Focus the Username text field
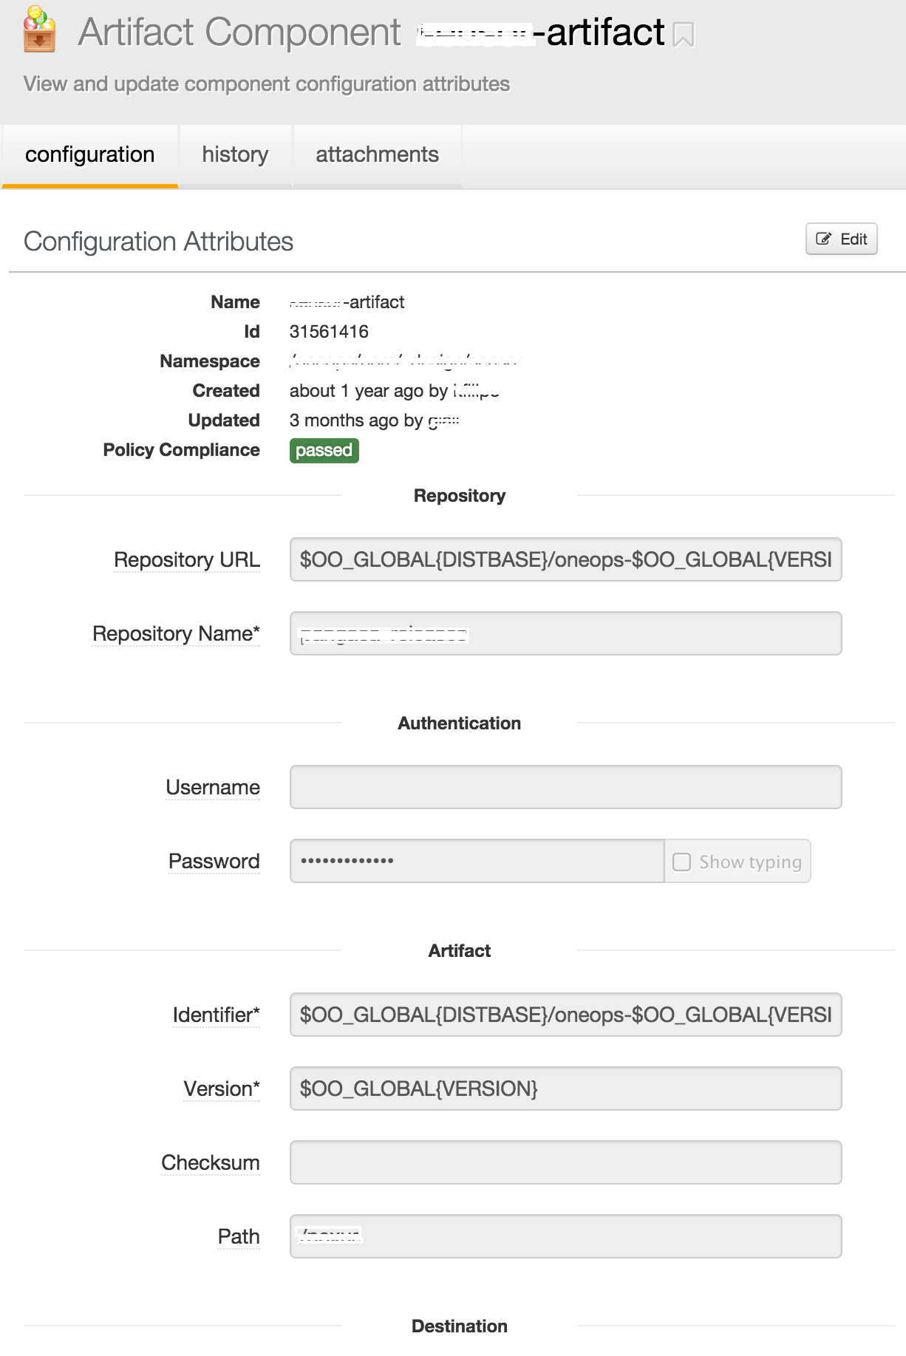The height and width of the screenshot is (1356, 906). coord(565,787)
